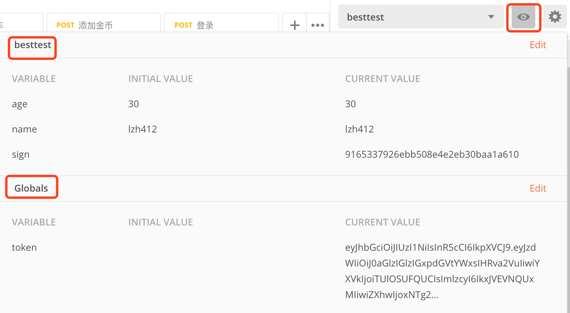Image resolution: width=570 pixels, height=313 pixels.
Task: Select the sign variable label
Action: click(x=20, y=155)
